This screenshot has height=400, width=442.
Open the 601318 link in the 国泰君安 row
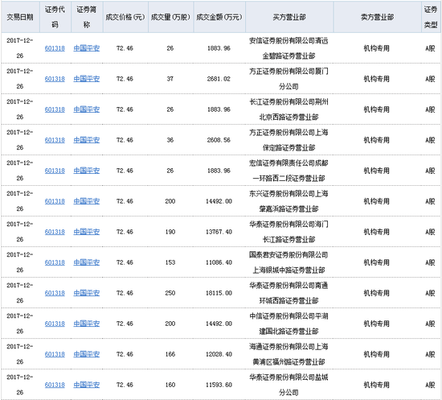(x=55, y=262)
